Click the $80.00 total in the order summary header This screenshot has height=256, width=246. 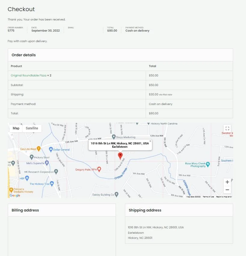112,31
